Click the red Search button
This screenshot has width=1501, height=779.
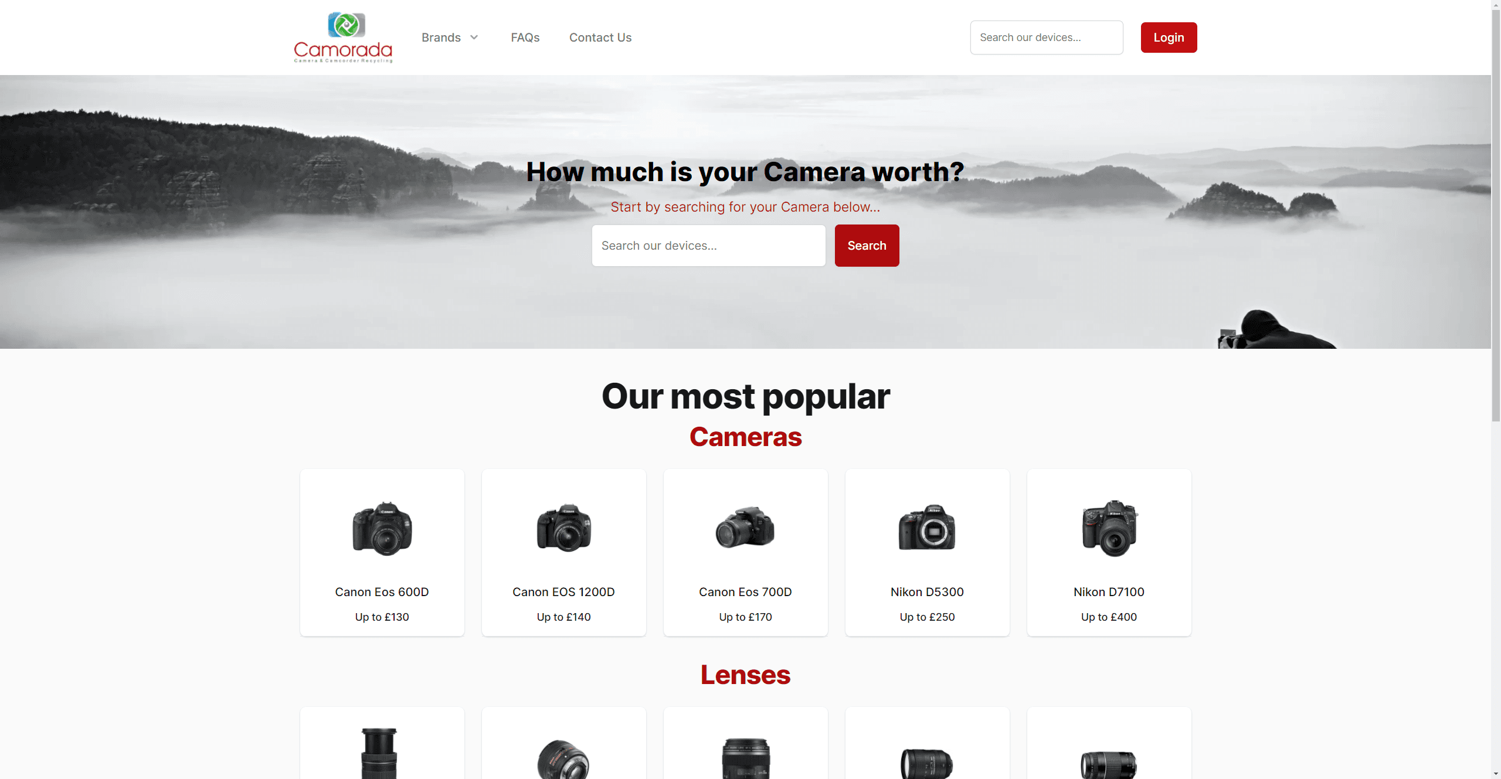867,246
